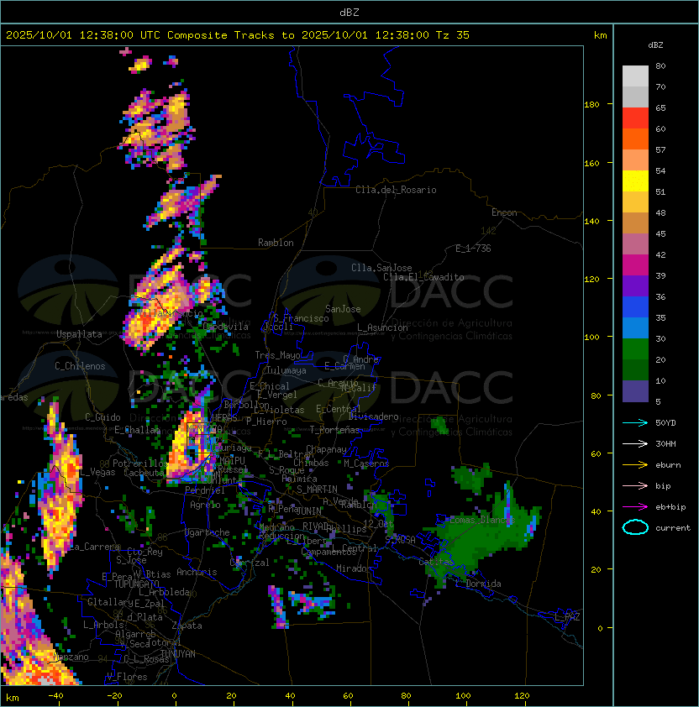The image size is (699, 707).
Task: Click the C_Chilenos place label
Action: [80, 366]
